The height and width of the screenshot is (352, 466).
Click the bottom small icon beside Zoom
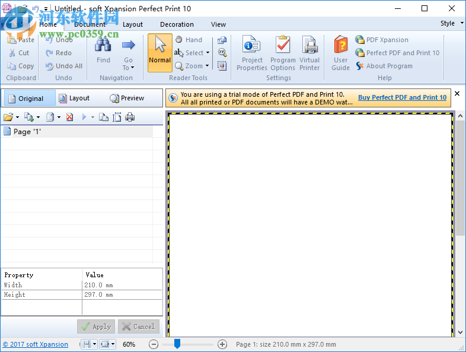(x=222, y=66)
